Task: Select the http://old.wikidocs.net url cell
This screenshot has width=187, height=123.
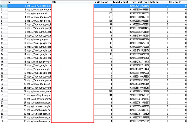Action: click(x=38, y=6)
